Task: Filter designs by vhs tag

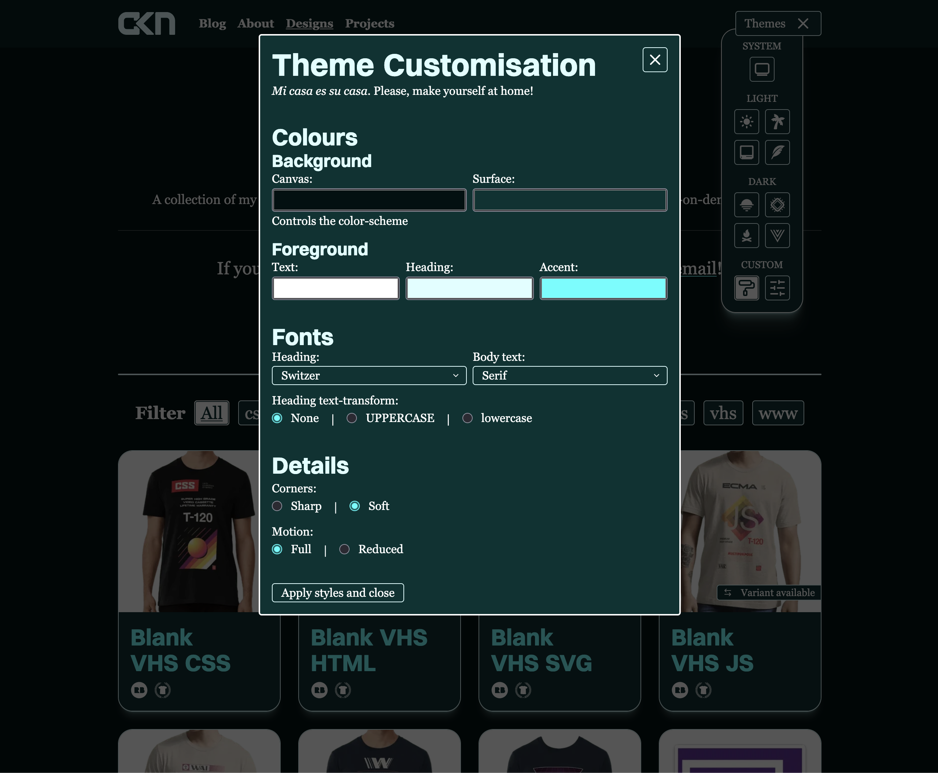Action: (723, 413)
